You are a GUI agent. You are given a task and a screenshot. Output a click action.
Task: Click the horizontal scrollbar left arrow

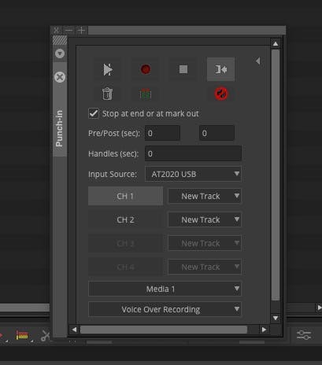tap(74, 330)
